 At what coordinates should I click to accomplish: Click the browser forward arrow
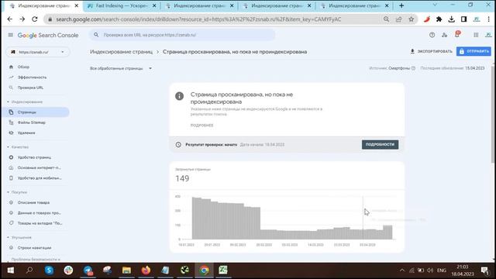(x=22, y=19)
